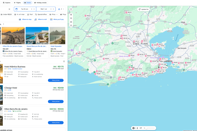Toggle the Pool filter chip
This screenshot has height=131, width=197.
(30, 14)
